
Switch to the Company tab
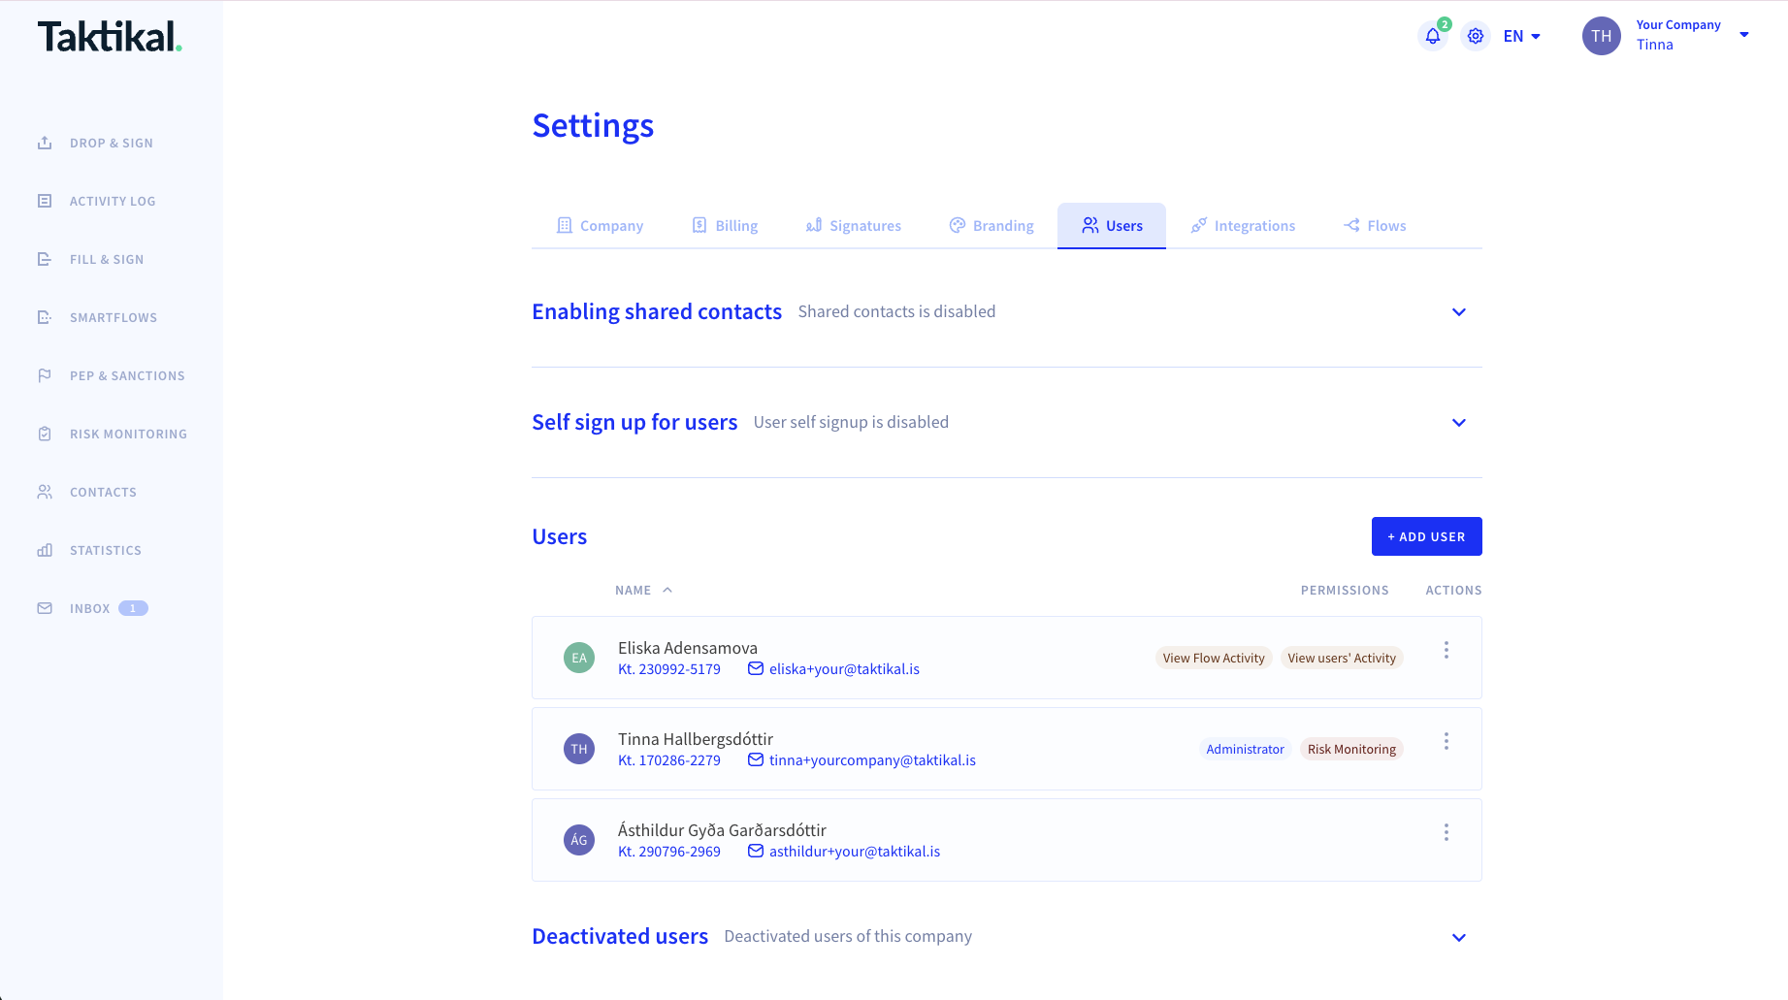click(600, 225)
